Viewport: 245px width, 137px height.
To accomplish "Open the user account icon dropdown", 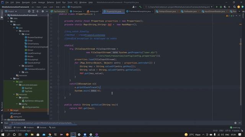I will pos(134,7).
